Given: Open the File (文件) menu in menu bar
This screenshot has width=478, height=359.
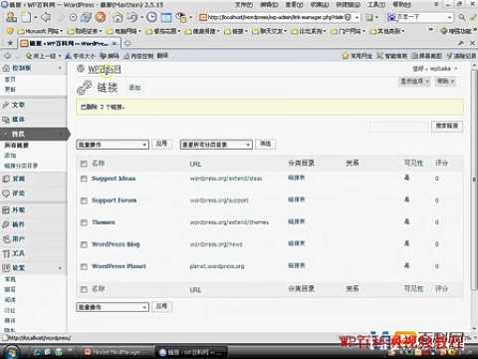Looking at the screenshot, I should coord(244,5).
